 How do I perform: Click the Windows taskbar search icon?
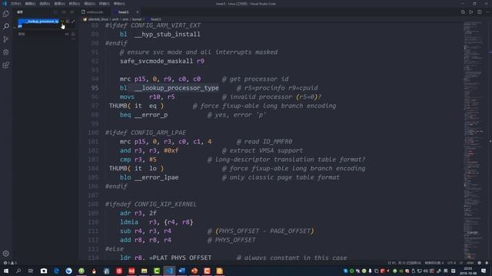[x=18, y=271]
